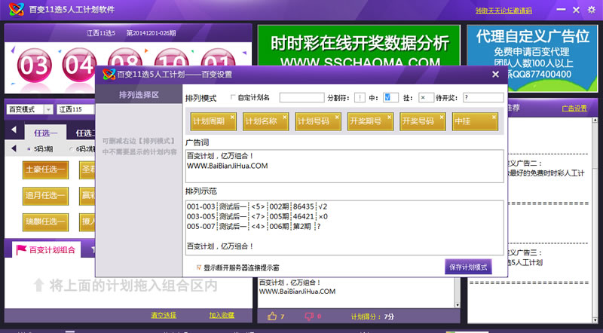The image size is (603, 333).
Task: Click the pink flag icon on 百变计划组合
Action: tap(21, 250)
